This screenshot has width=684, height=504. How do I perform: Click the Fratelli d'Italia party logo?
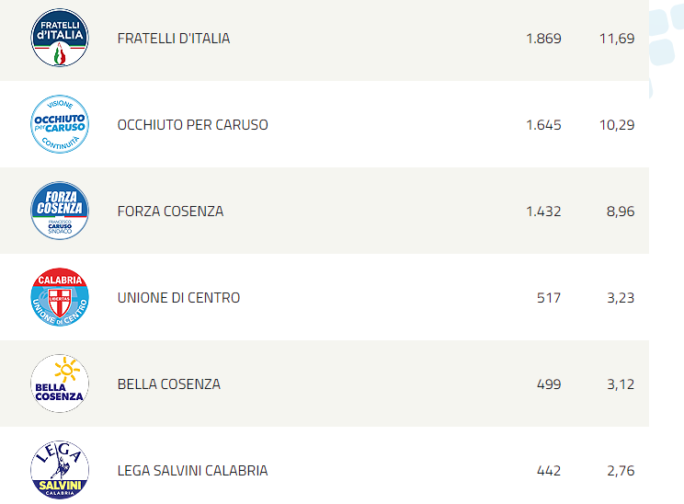[60, 38]
